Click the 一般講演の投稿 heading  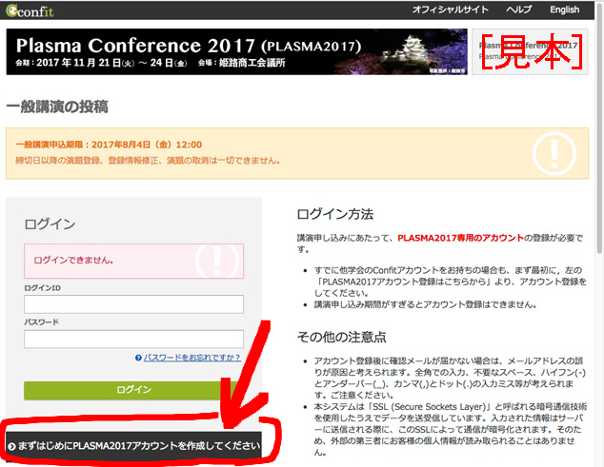(57, 107)
